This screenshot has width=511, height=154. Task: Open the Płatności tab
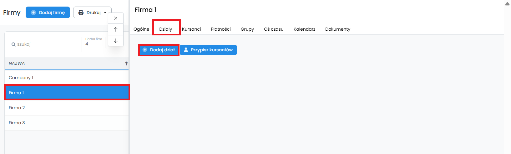[x=220, y=29]
